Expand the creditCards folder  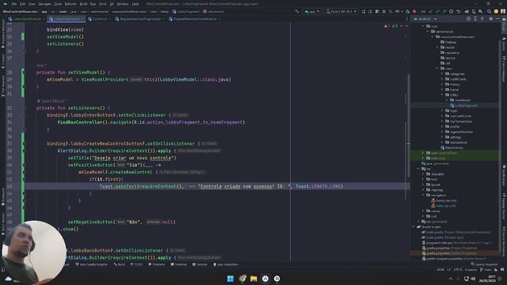point(442,79)
